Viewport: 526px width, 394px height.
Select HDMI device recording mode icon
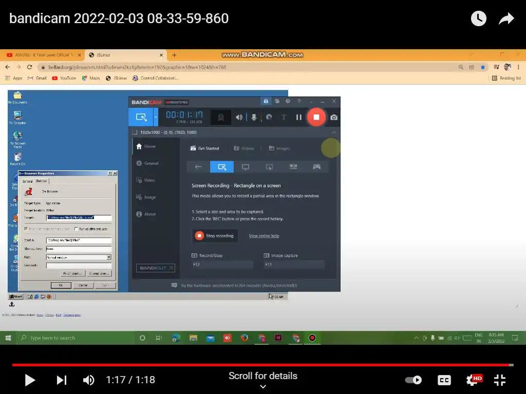[293, 167]
